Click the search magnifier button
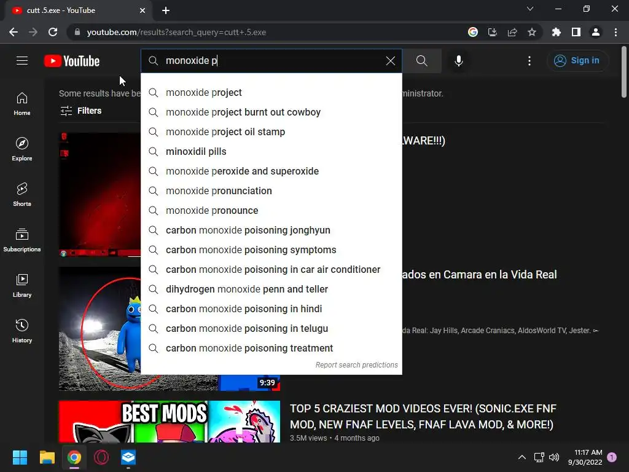 coord(421,61)
